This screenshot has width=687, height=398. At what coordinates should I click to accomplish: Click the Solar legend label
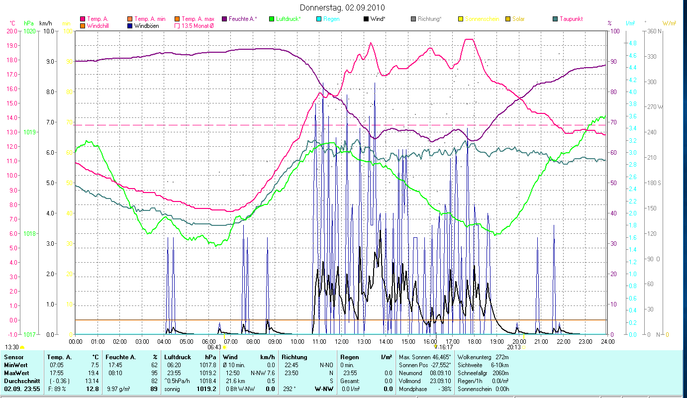tap(518, 19)
